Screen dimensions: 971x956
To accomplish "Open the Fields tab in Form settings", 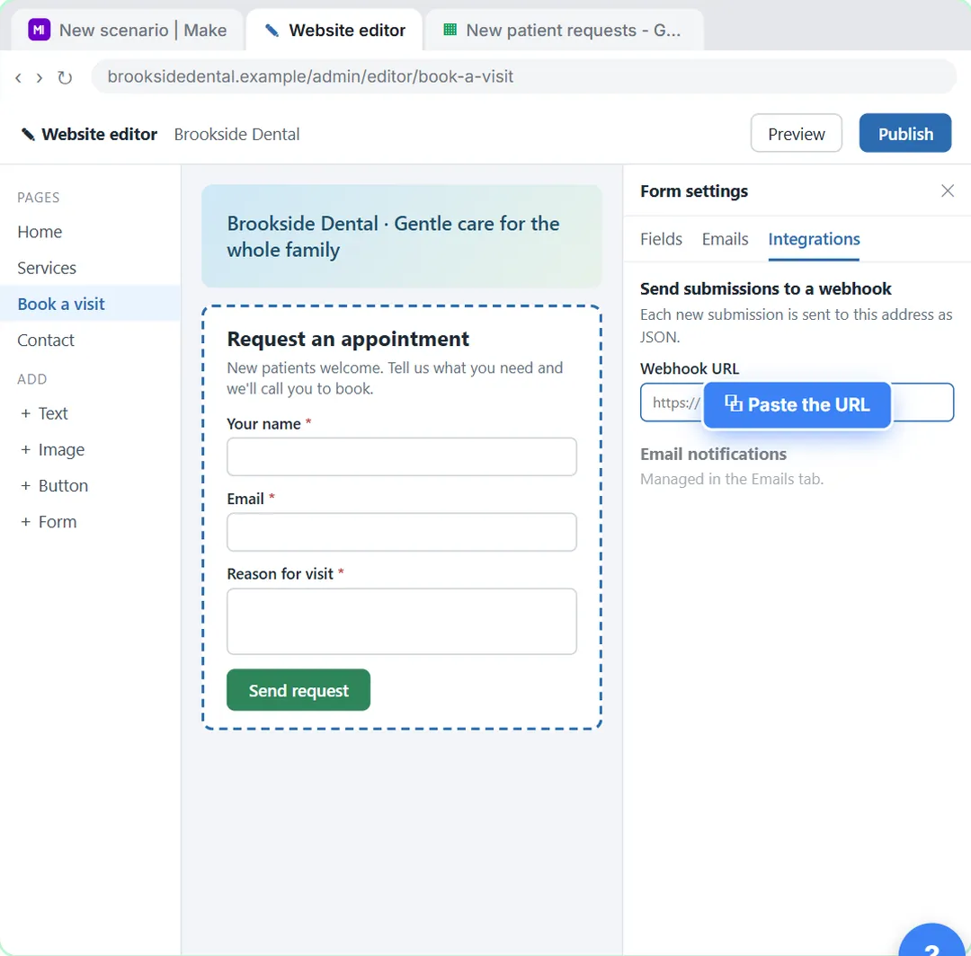I will [661, 239].
